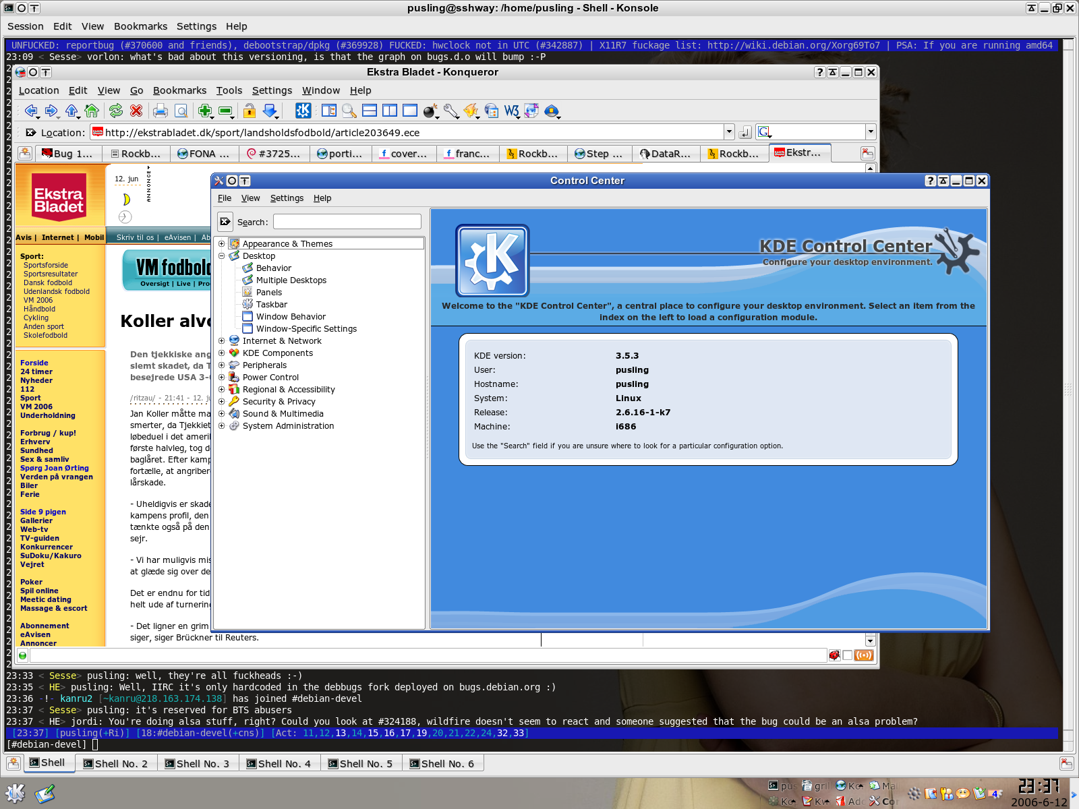1079x809 pixels.
Task: Expand the Sound & Multimedia branch
Action: 221,413
